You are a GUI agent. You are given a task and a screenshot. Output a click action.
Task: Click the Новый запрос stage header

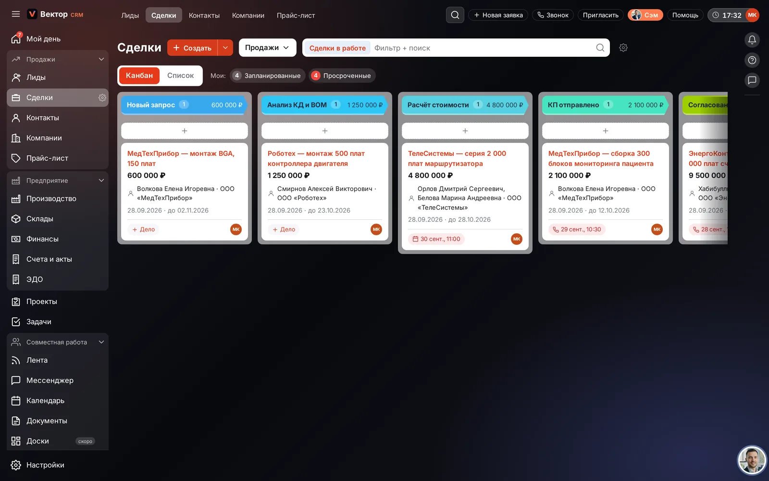pos(185,105)
